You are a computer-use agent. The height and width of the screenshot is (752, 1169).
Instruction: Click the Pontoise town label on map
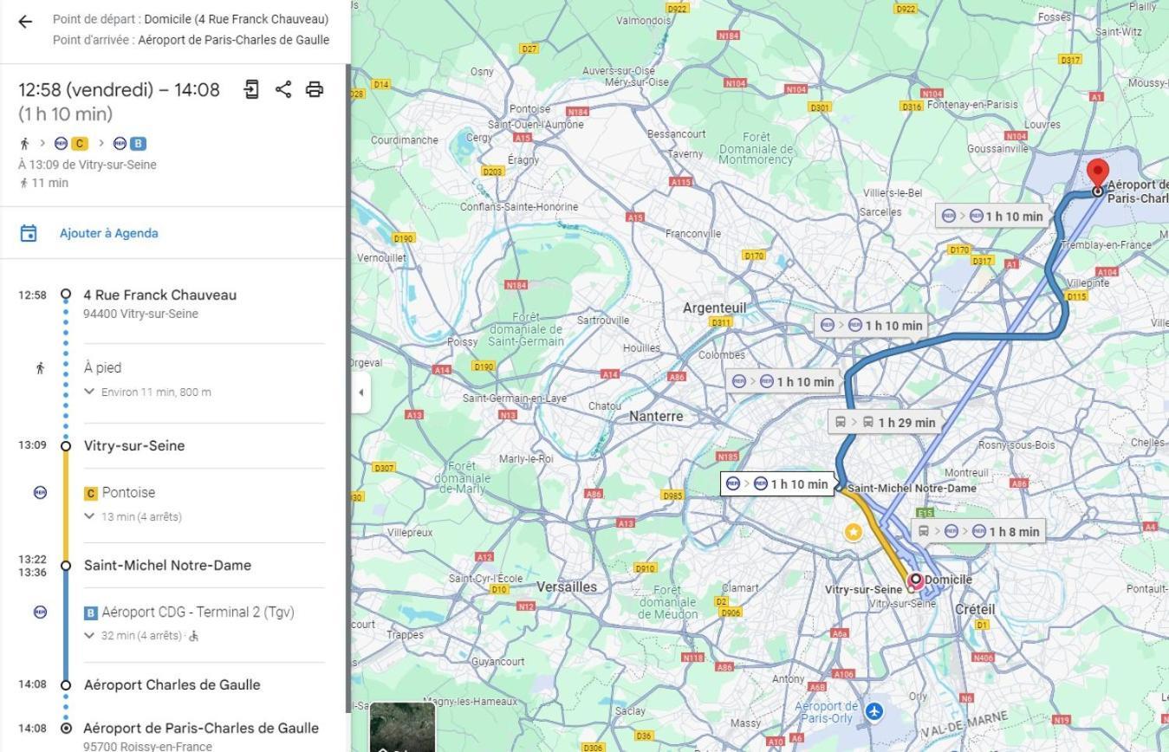pyautogui.click(x=529, y=109)
